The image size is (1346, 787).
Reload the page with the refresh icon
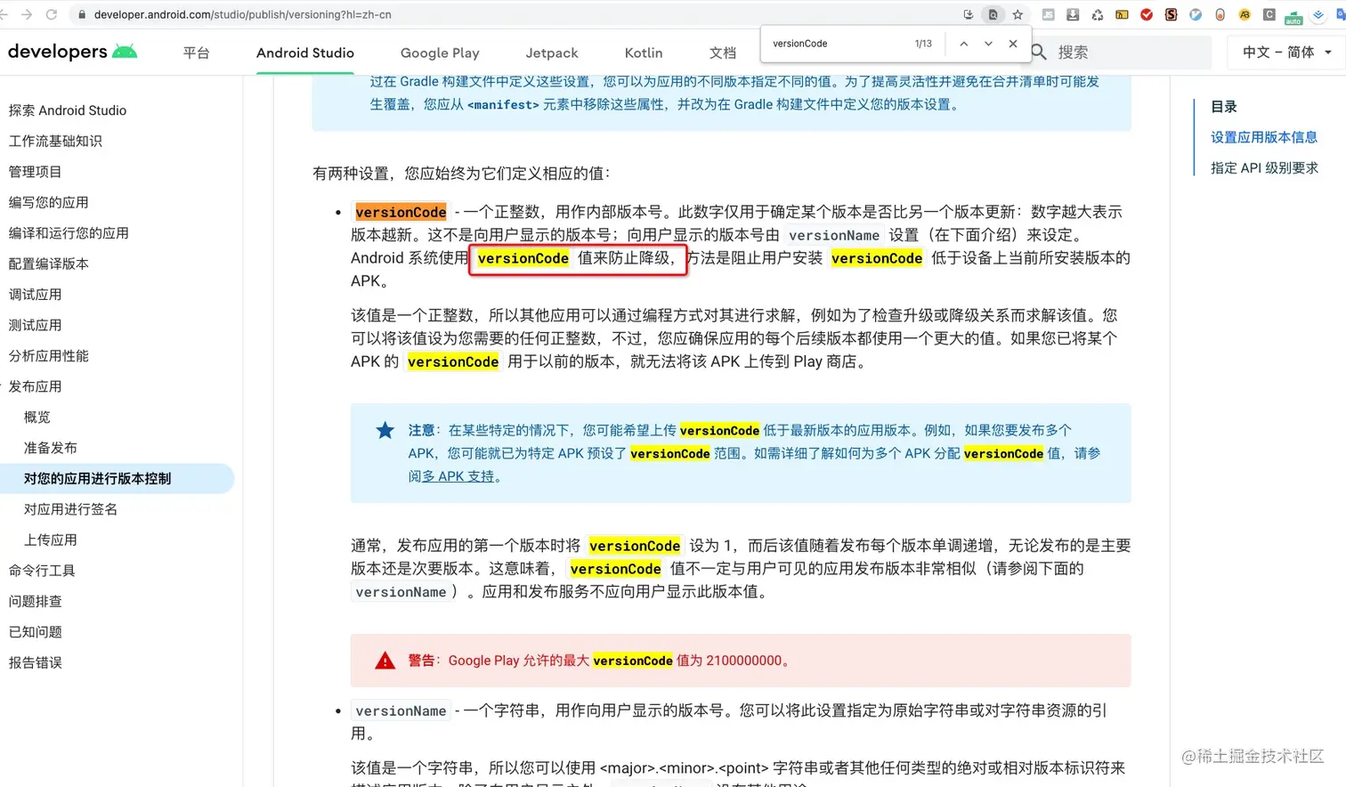point(52,14)
